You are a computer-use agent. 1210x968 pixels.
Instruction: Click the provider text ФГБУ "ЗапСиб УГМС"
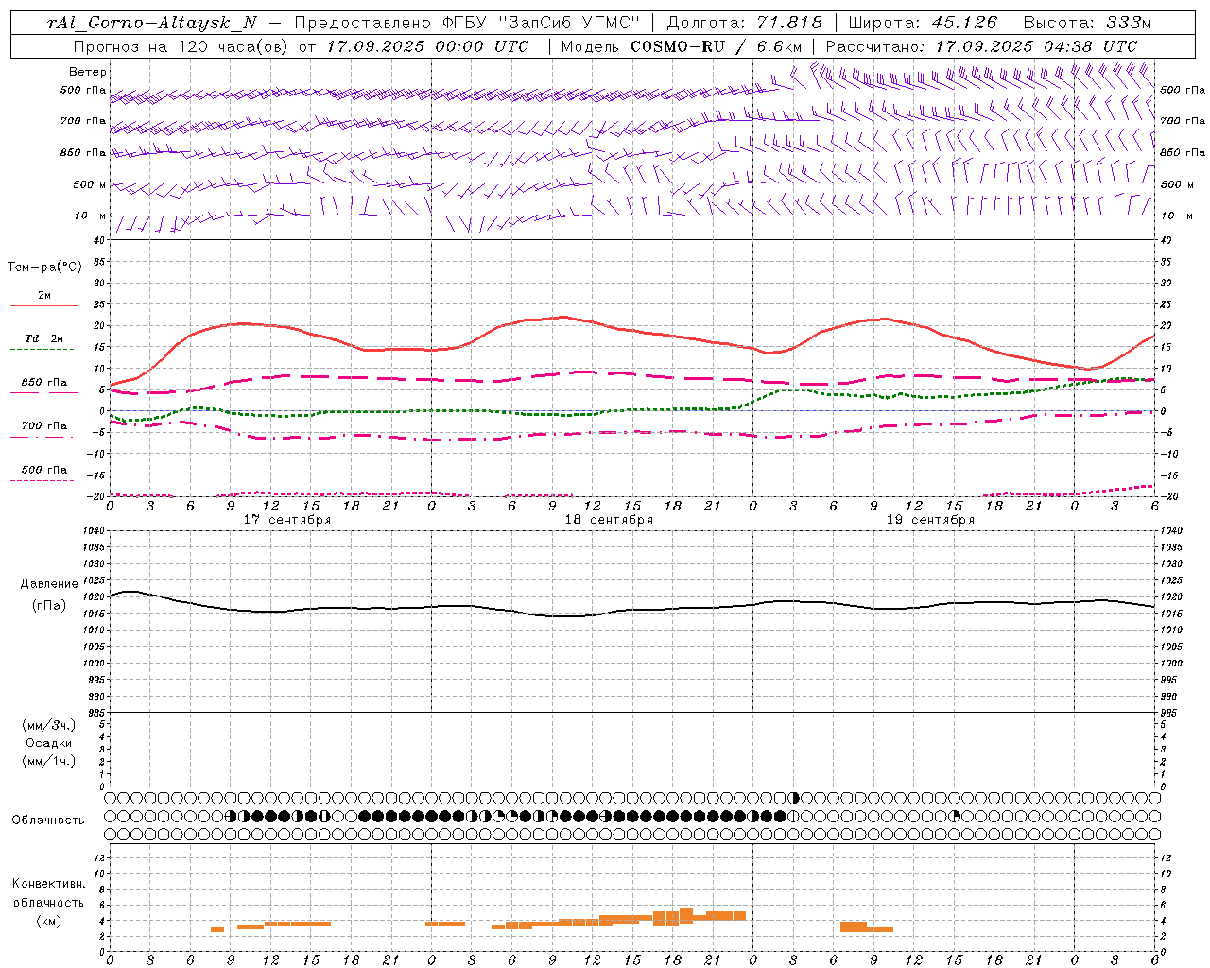coord(541,24)
